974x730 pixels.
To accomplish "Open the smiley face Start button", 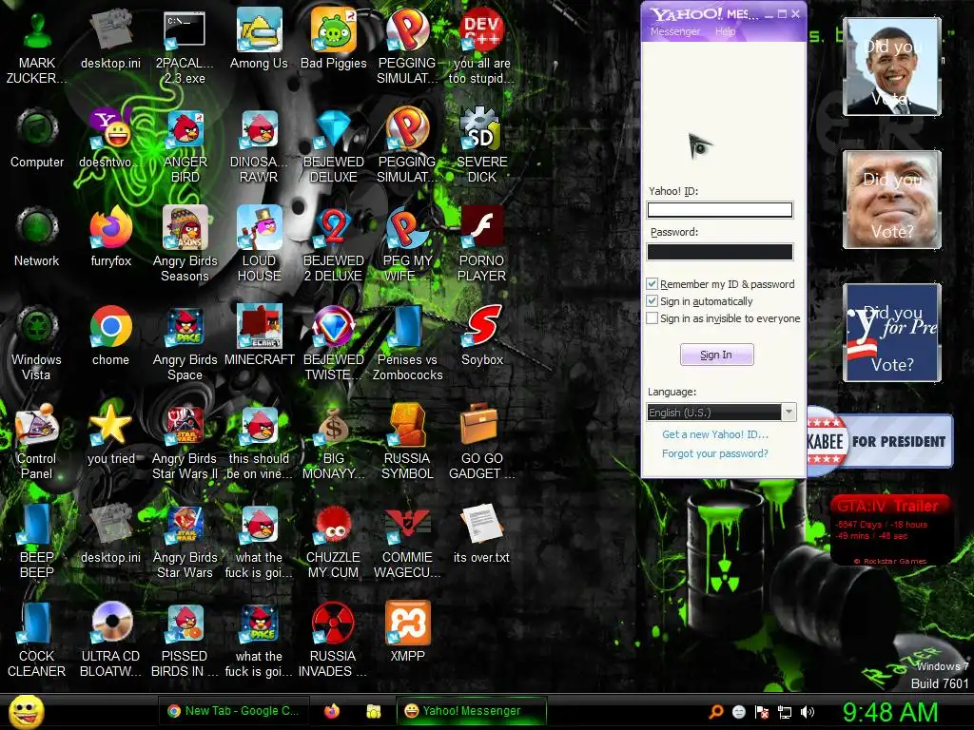I will coord(27,712).
